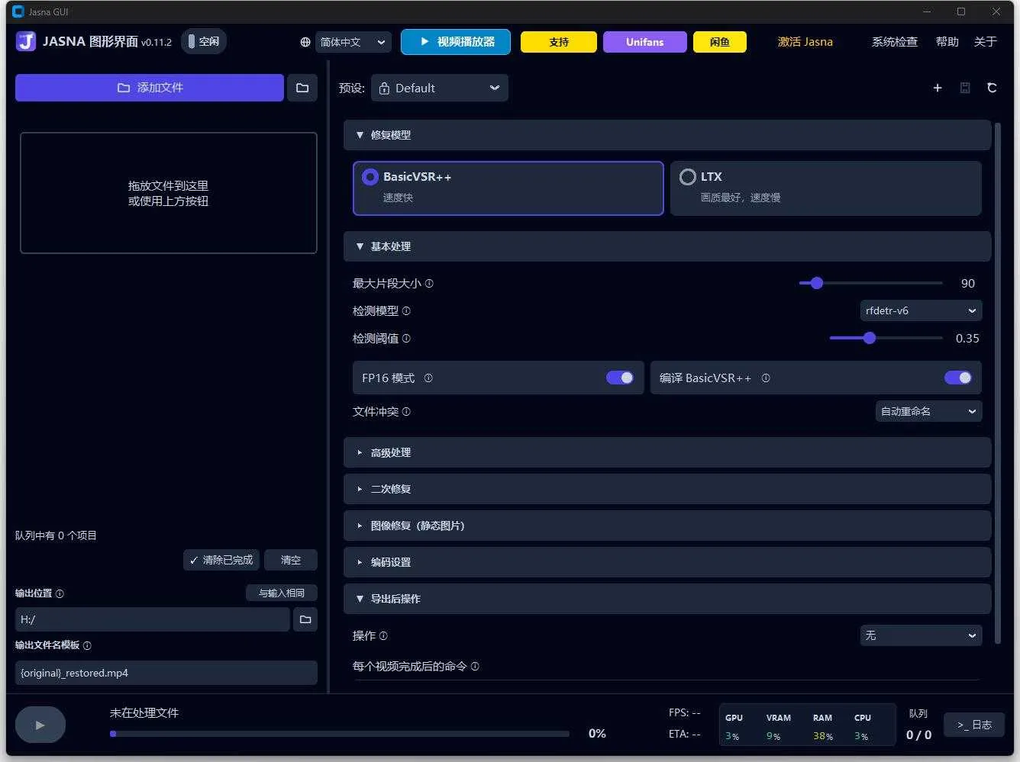Toggle 编译 BasicVSR++ switch
The width and height of the screenshot is (1020, 762).
pyautogui.click(x=958, y=378)
